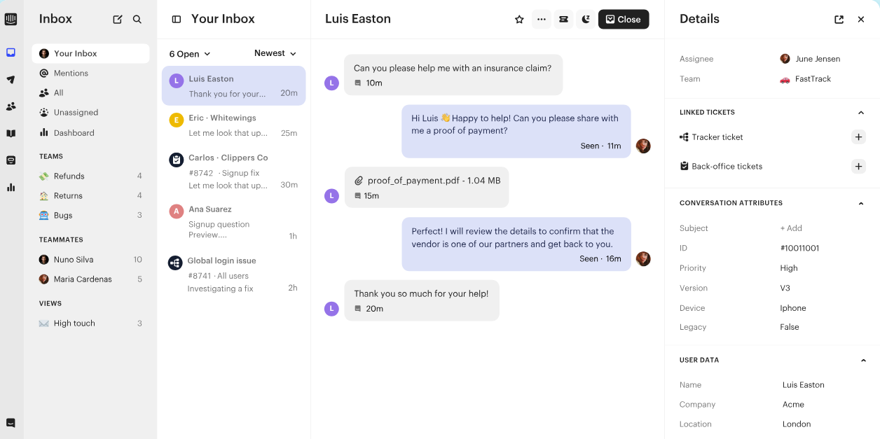Star the Luis Easton conversation

point(519,19)
